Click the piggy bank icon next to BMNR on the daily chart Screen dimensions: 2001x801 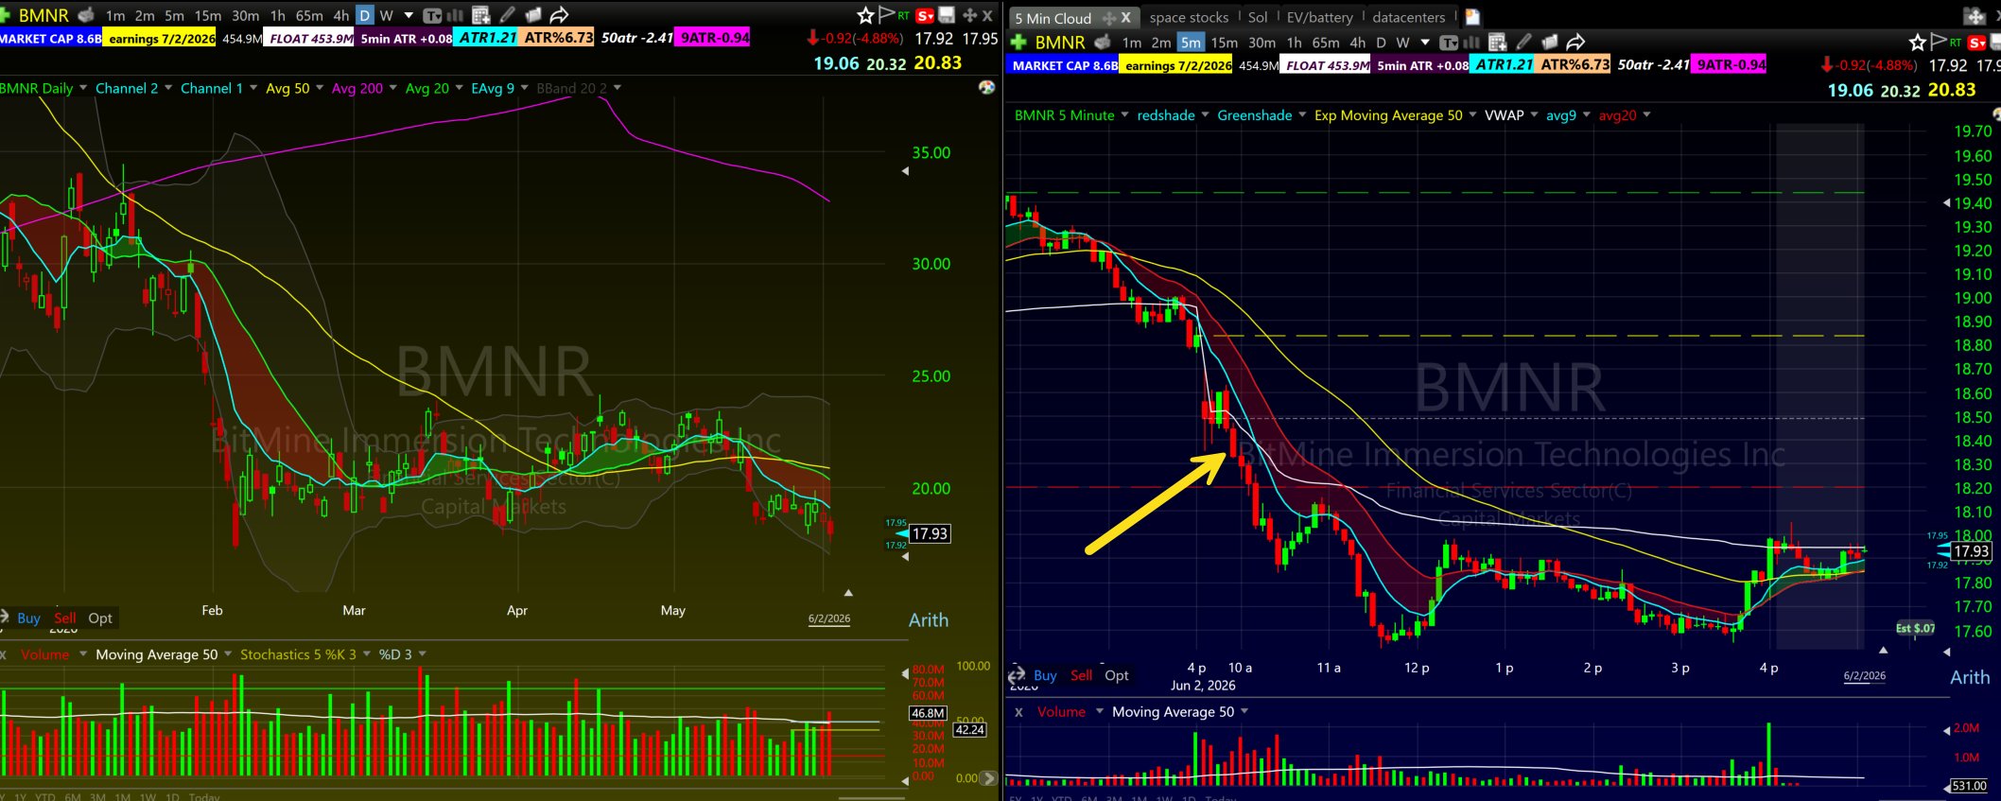point(86,15)
